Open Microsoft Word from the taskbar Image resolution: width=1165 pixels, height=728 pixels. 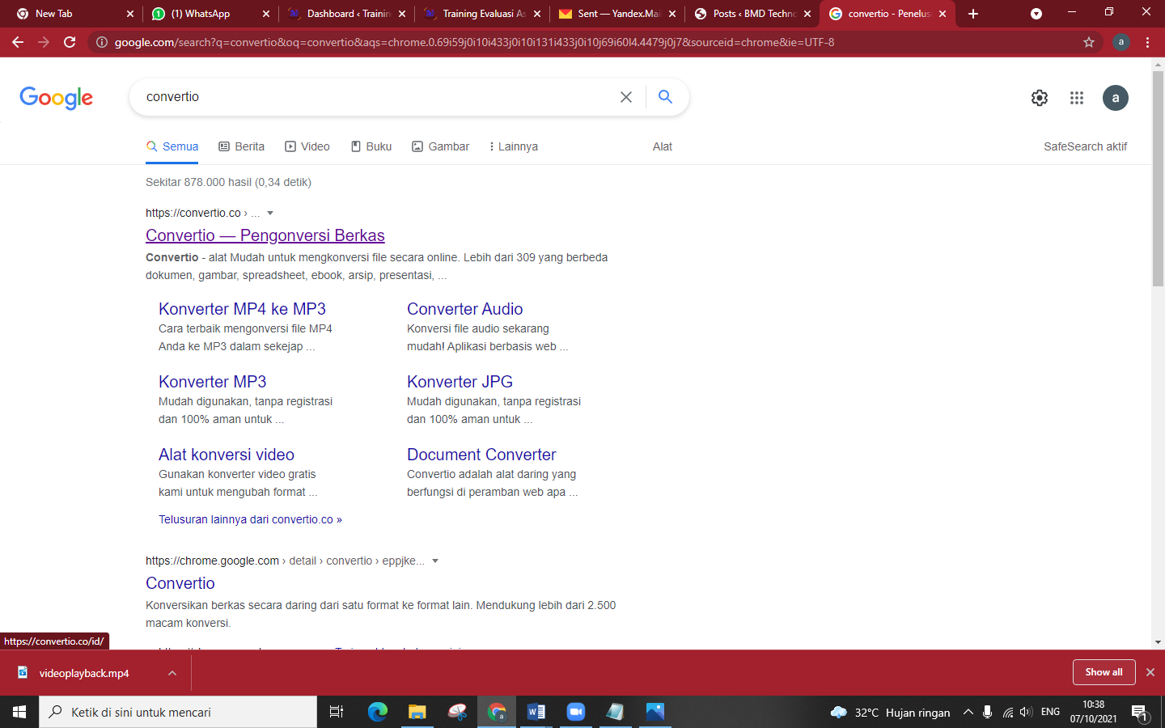pyautogui.click(x=536, y=712)
